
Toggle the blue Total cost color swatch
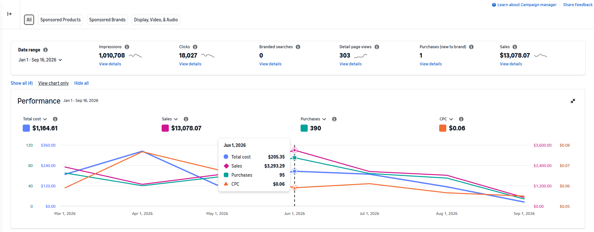(x=26, y=128)
